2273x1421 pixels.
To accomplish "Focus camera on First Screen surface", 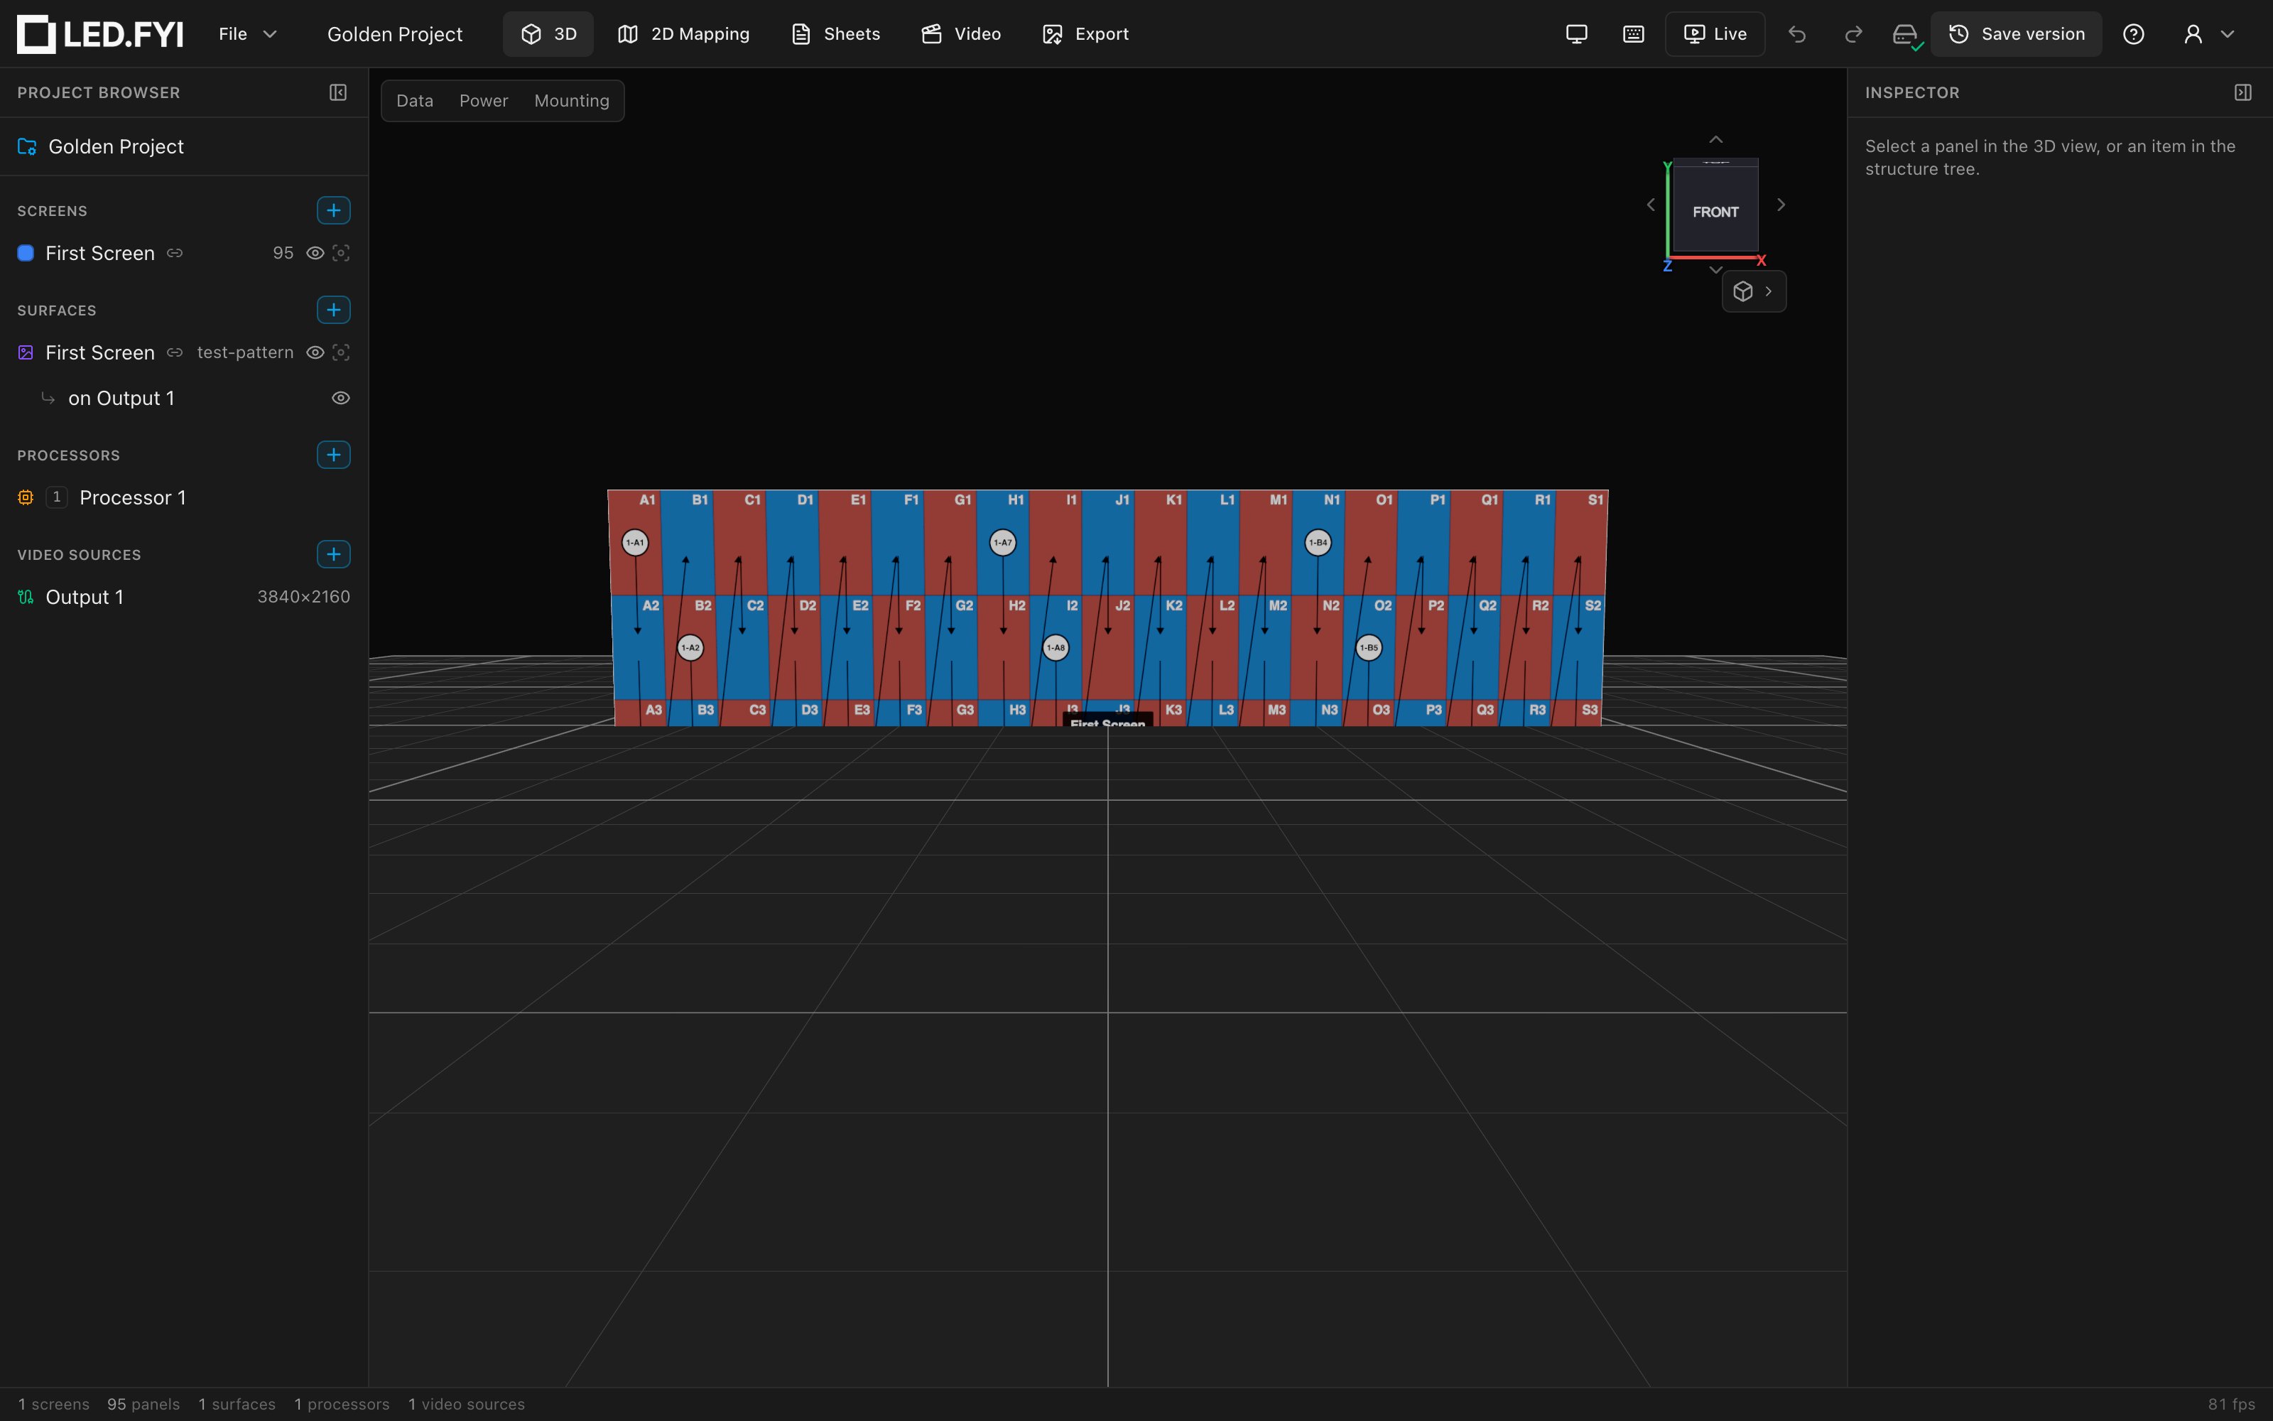I will (341, 352).
